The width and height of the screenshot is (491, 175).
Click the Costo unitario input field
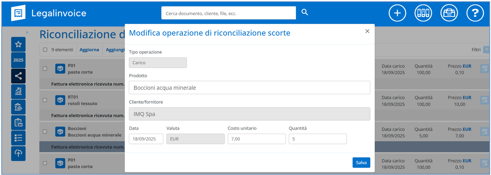[257, 139]
